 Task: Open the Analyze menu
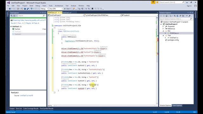click(x=73, y=6)
